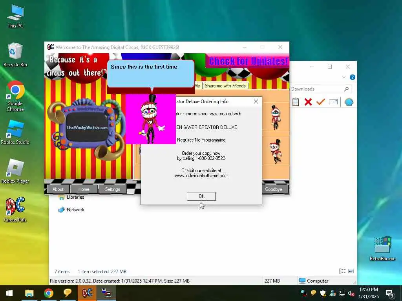Click the yellow speech bubble tray icon
402x301 pixels.
(x=314, y=293)
